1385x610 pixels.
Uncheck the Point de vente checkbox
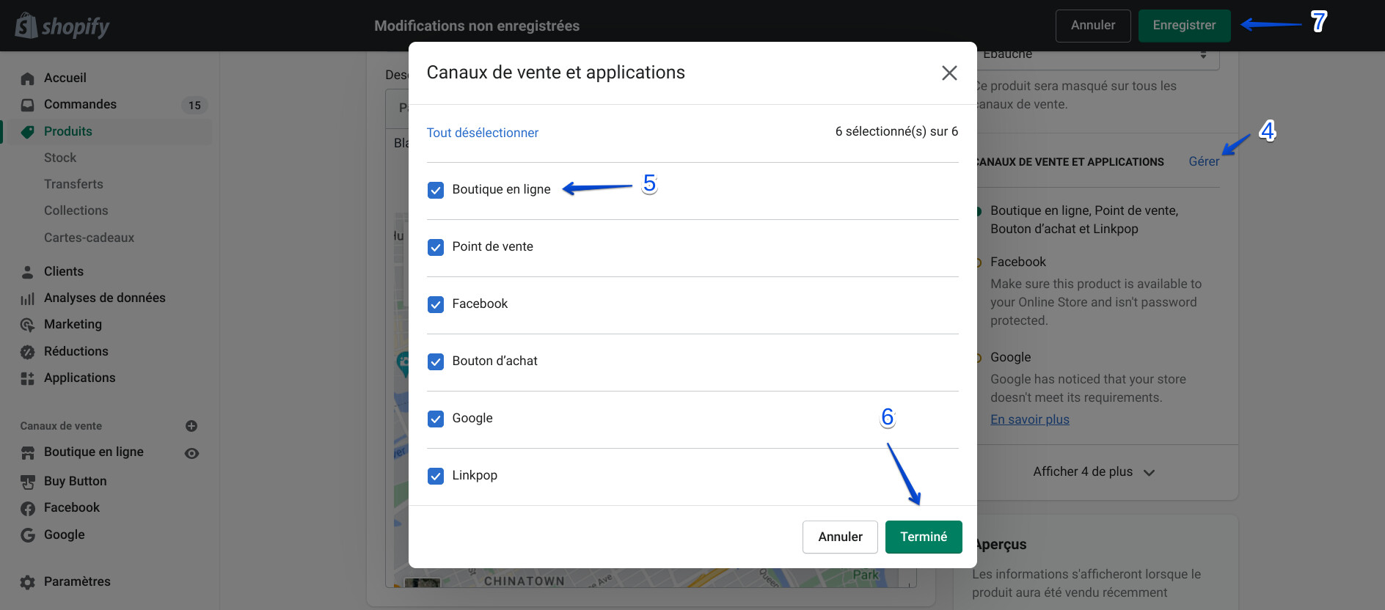436,248
